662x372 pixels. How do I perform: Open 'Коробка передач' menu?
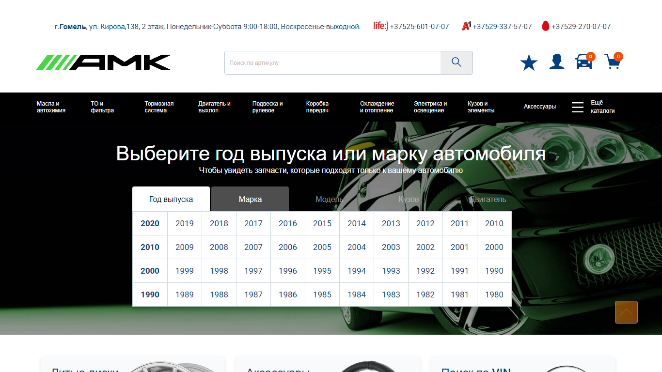(x=317, y=107)
